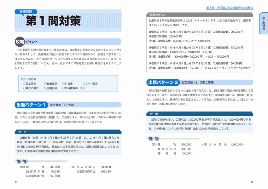Click the '出題パターン 2' blue badge
The image size is (268, 189).
(x=163, y=82)
